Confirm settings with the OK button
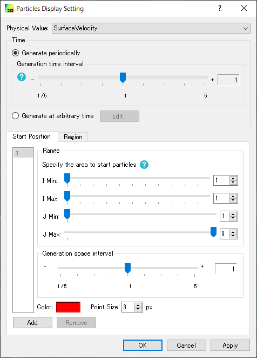 coord(143,345)
